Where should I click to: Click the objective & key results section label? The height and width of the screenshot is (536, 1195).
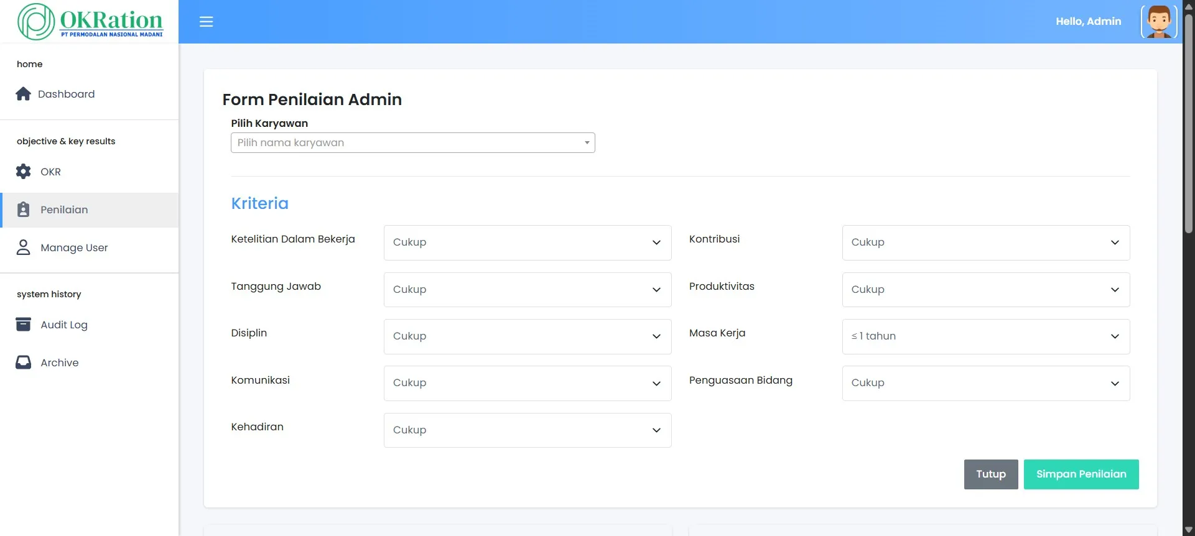click(x=66, y=141)
